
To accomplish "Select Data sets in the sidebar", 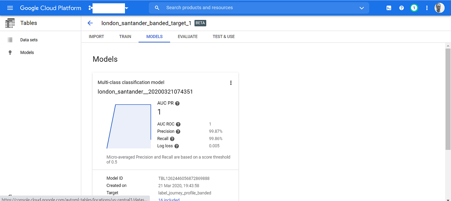I will [x=29, y=40].
